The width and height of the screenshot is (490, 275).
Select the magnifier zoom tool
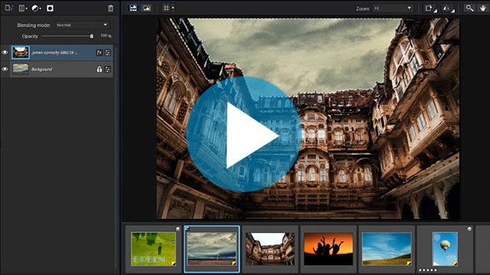click(469, 8)
